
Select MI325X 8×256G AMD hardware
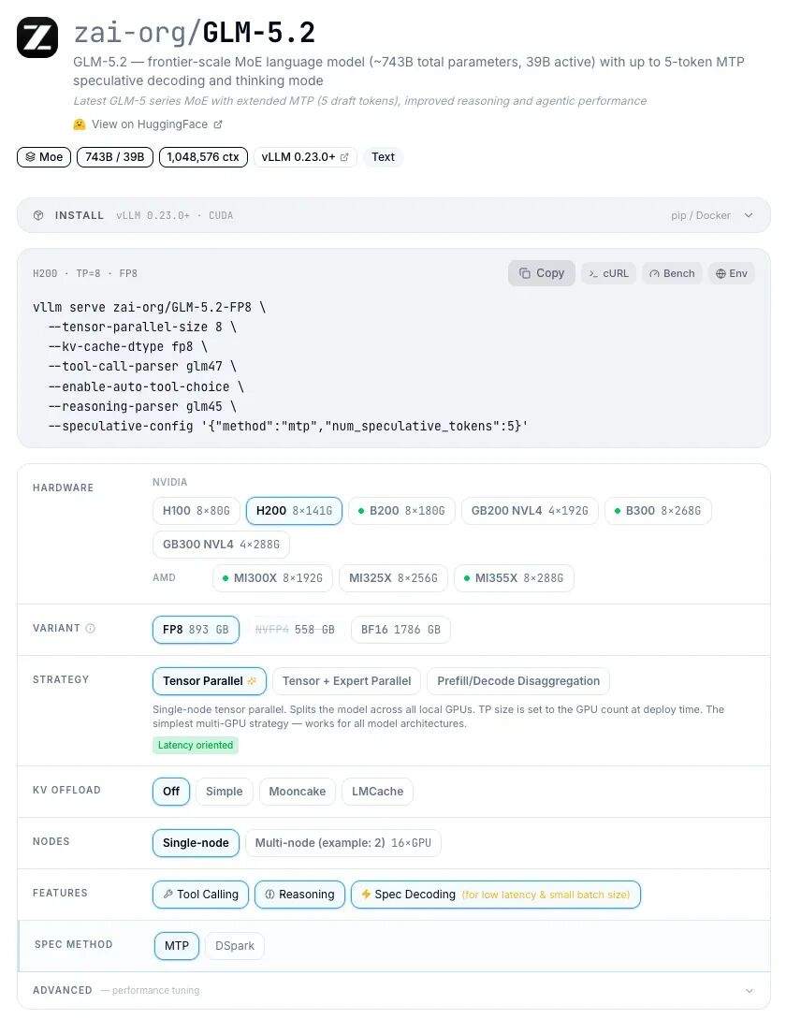(393, 577)
